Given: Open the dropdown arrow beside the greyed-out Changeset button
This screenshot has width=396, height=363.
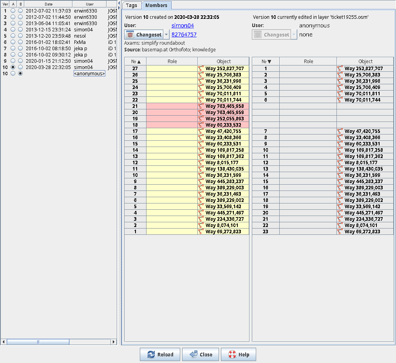Looking at the screenshot, I should (294, 34).
